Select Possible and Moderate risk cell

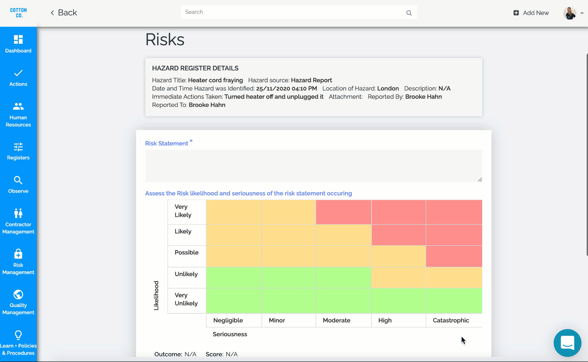click(x=343, y=256)
